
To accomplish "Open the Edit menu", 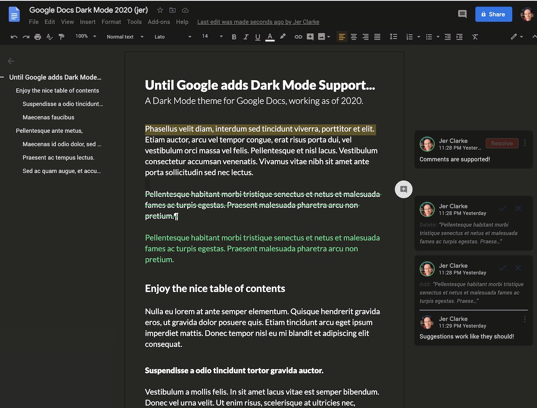I will point(50,22).
